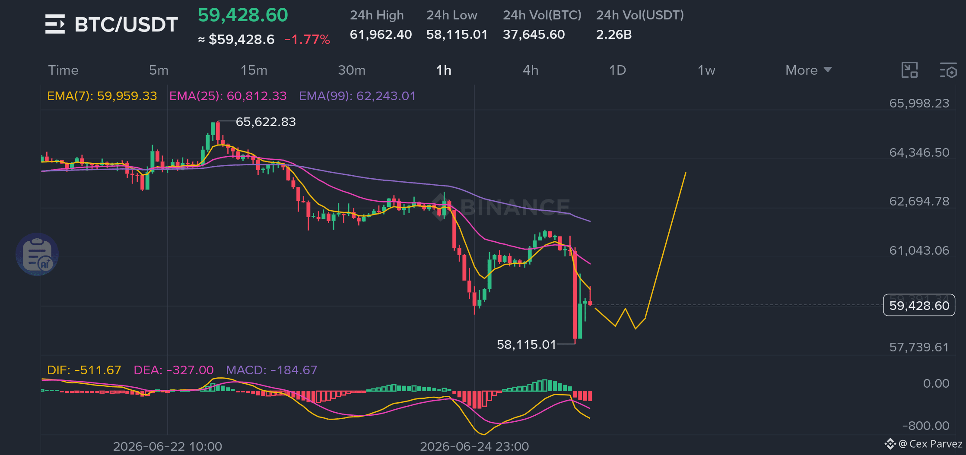Click the 65,622.83 high price marker
This screenshot has height=455, width=966.
(x=266, y=122)
